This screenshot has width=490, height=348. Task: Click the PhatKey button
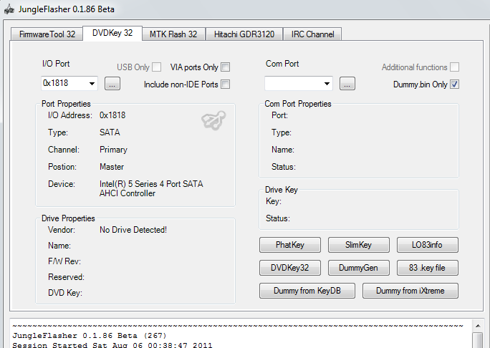289,245
